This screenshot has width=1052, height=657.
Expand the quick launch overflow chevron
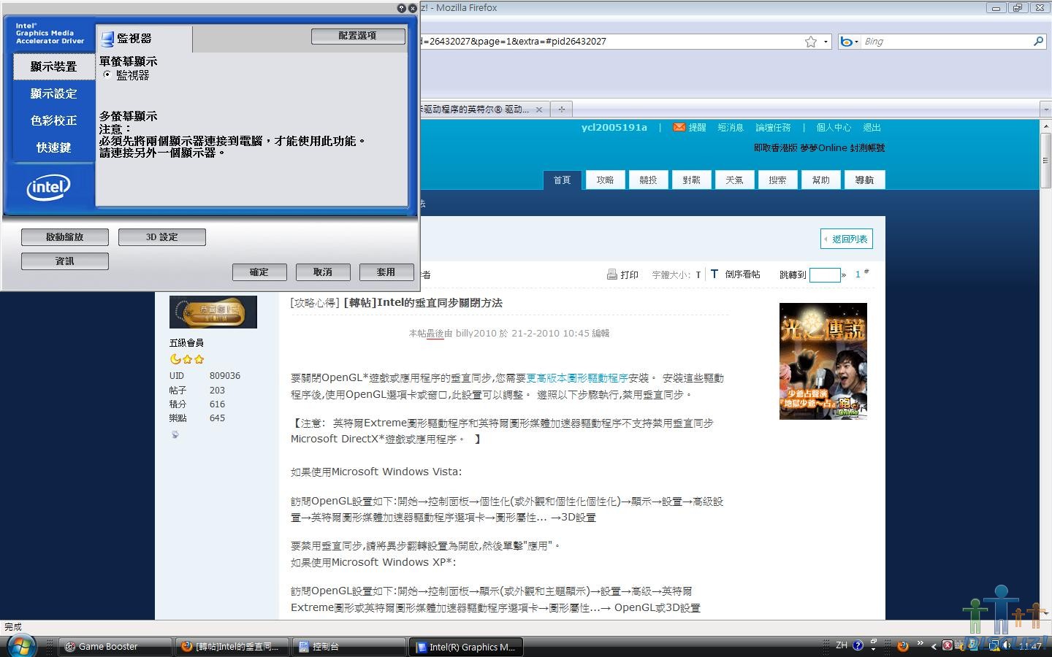pos(920,644)
